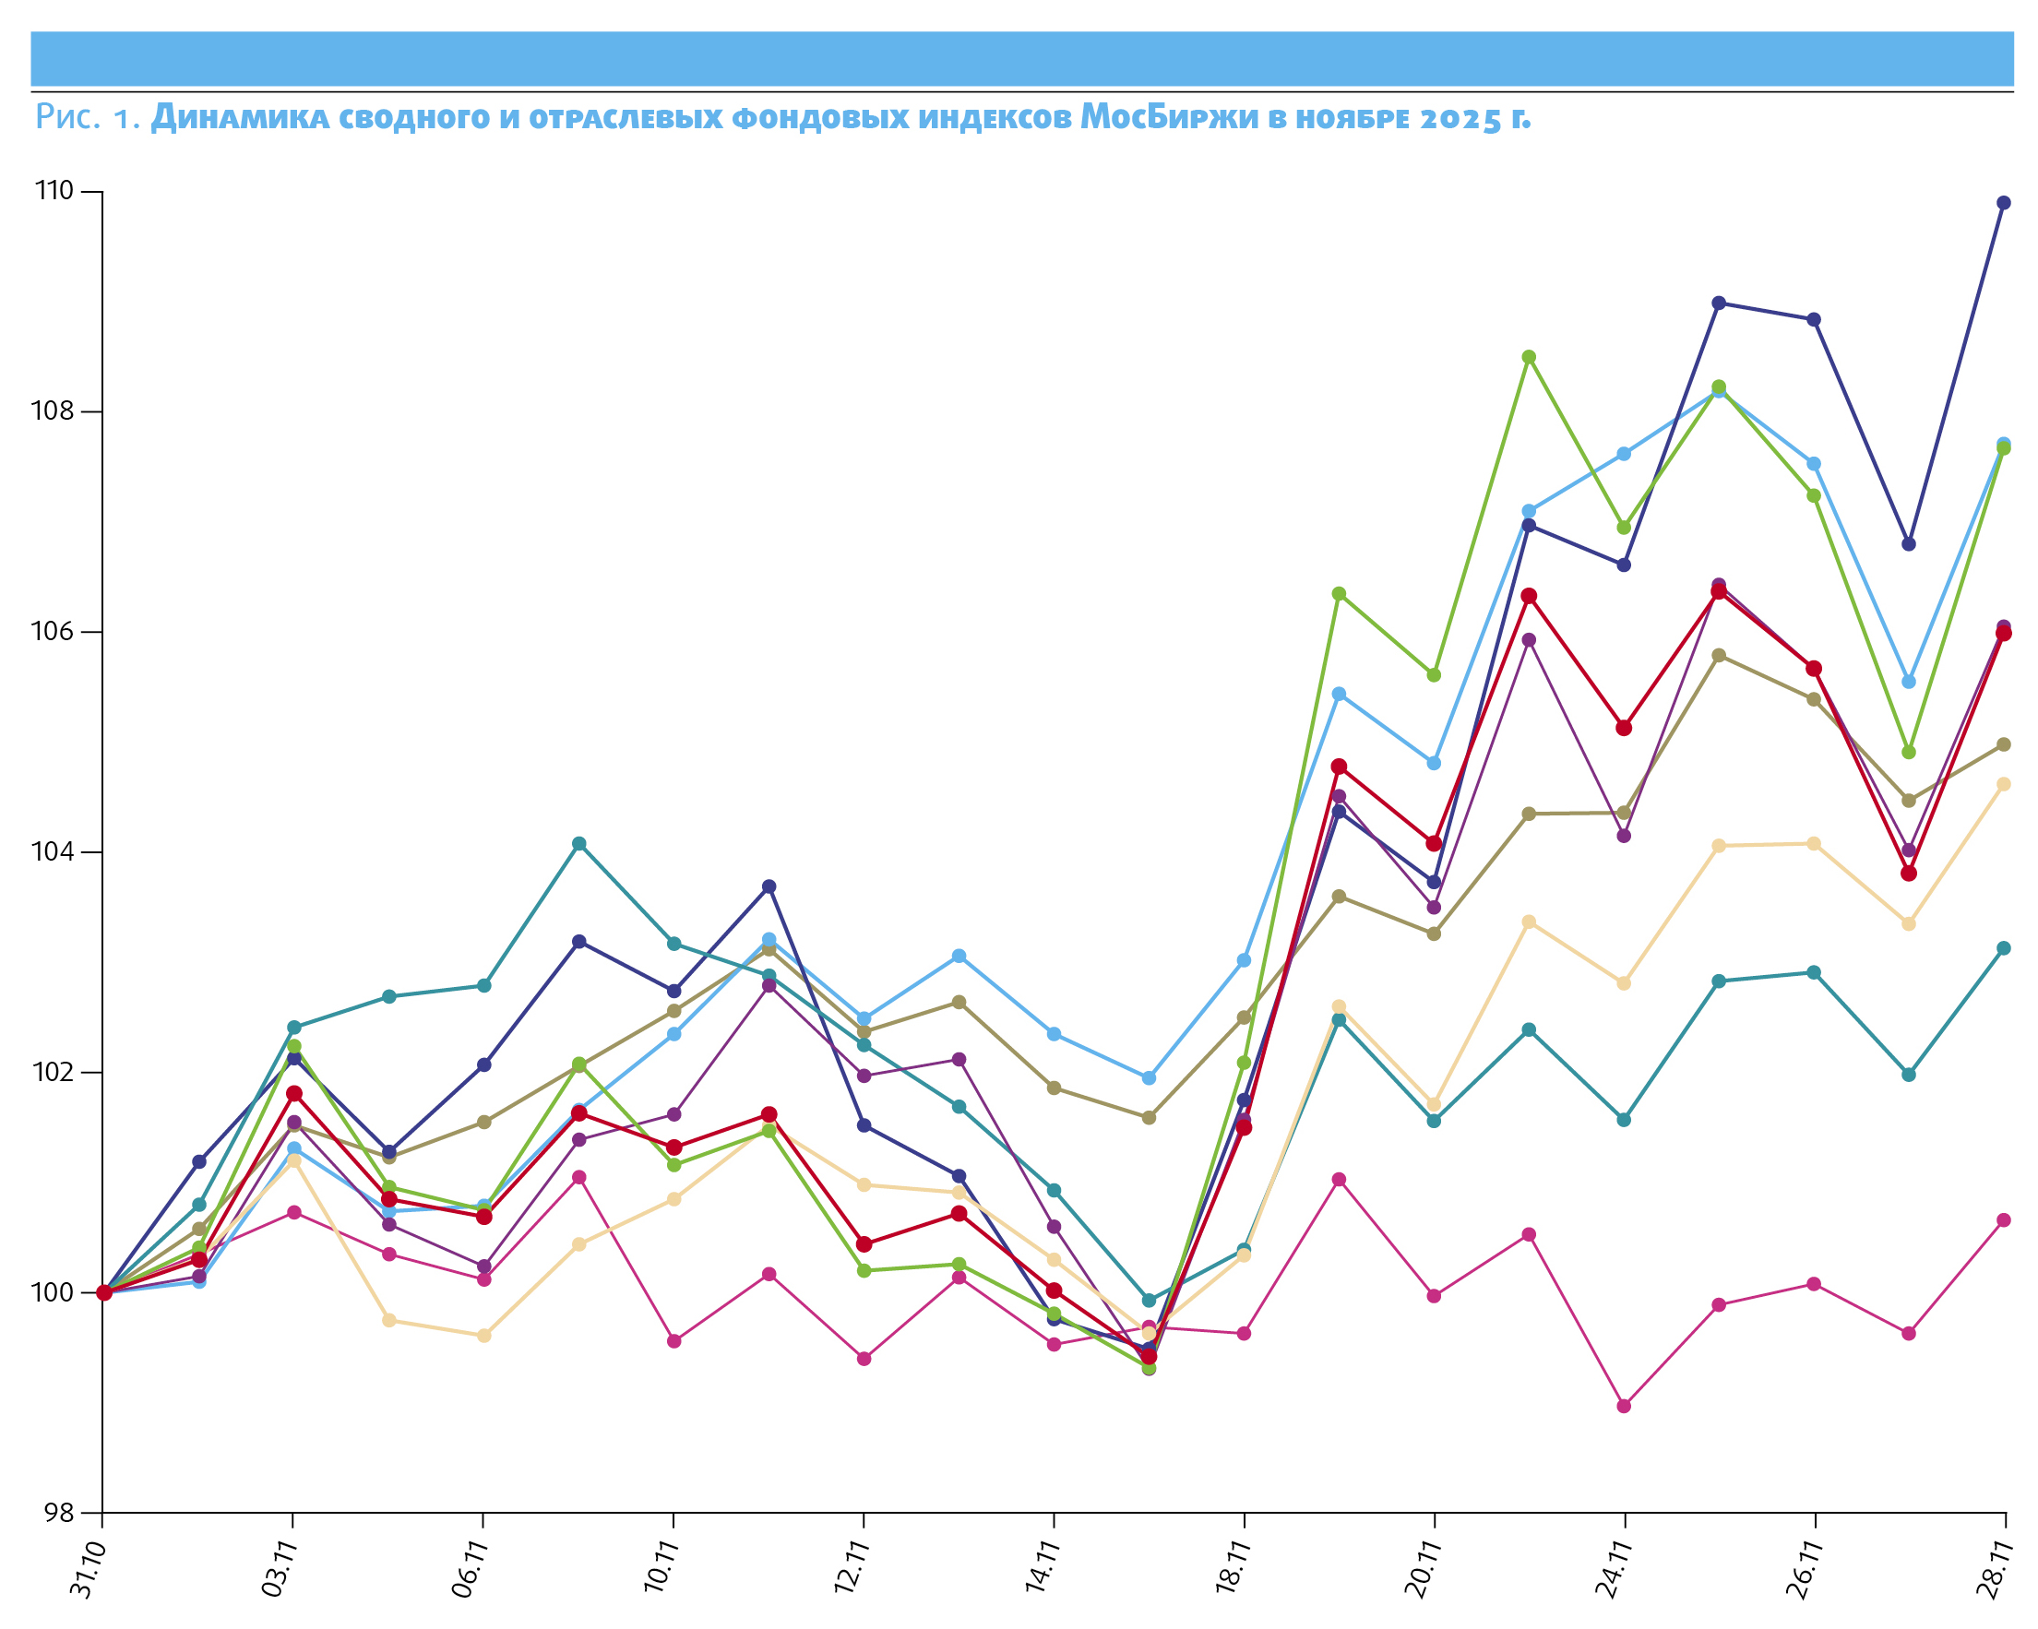Click pink line's lowest point at 24.11

point(1624,1406)
